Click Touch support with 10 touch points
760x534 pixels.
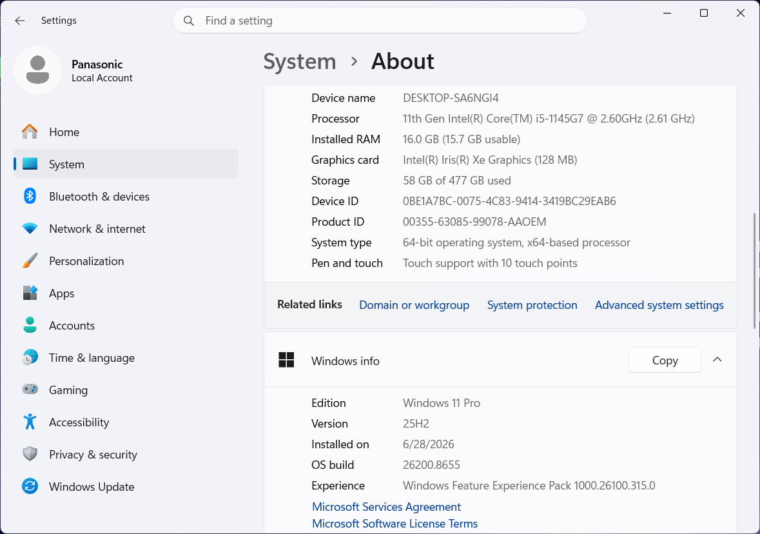490,263
